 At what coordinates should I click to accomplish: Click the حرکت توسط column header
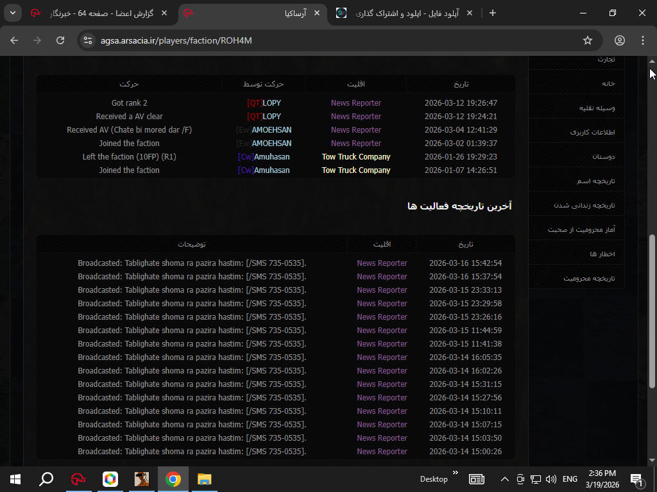coord(264,84)
